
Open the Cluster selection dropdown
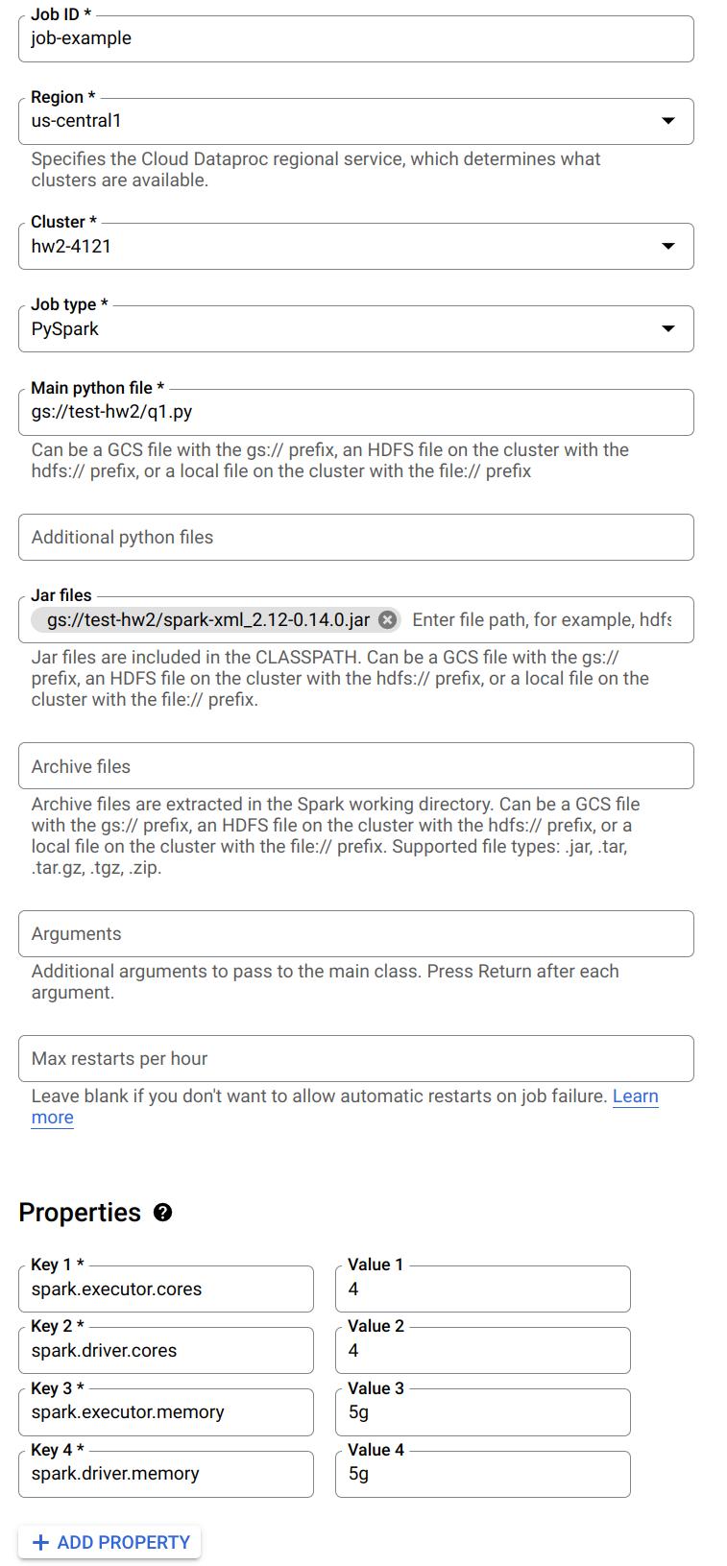point(669,246)
